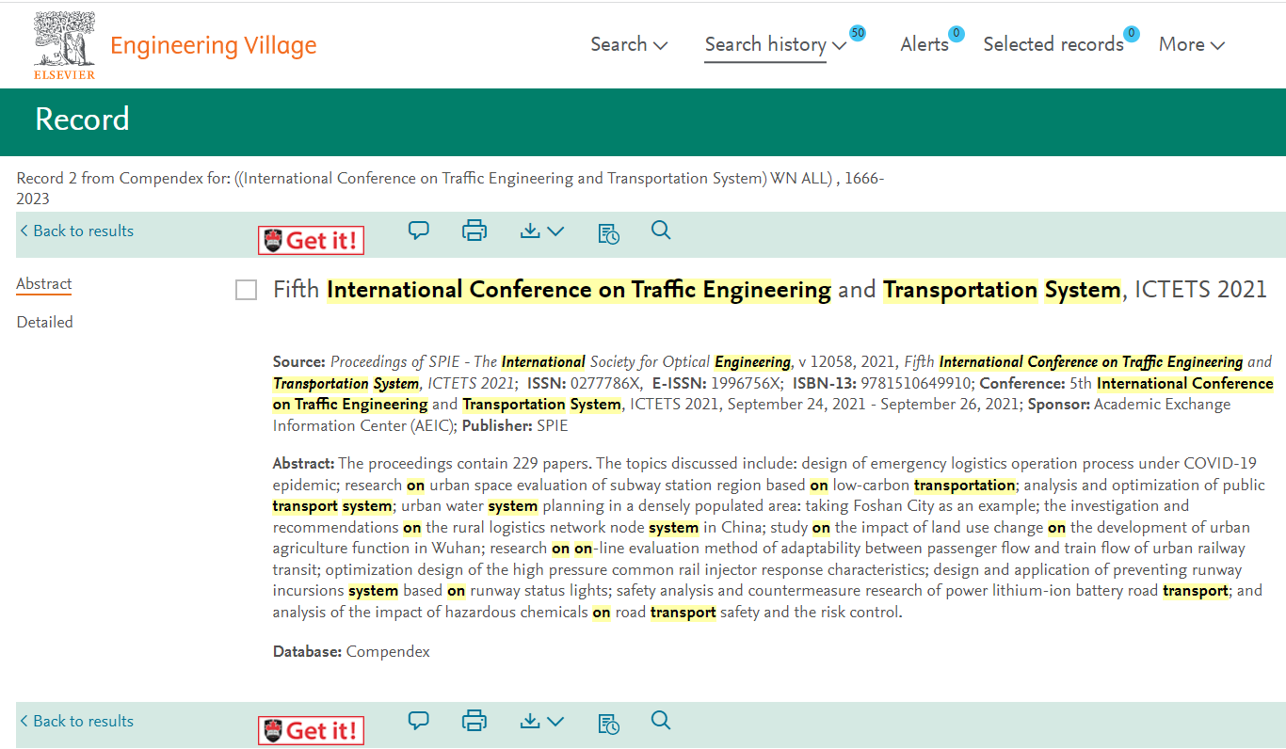Expand the More menu in the header

[1191, 44]
